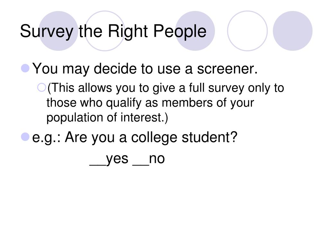Click the empty outlined circle right of the title
Viewport: 329px width, 247px height.
coord(247,31)
